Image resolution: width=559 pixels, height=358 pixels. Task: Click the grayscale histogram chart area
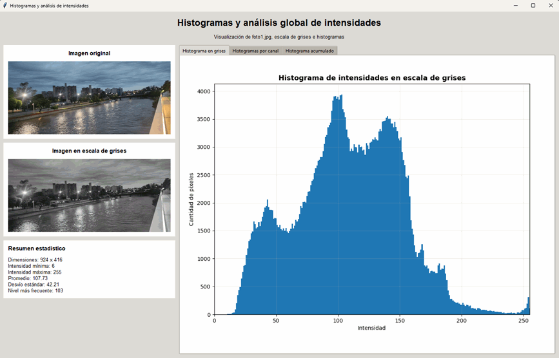click(x=372, y=200)
